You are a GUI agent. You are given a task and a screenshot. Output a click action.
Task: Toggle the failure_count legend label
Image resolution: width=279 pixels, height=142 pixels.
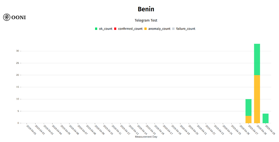point(186,29)
